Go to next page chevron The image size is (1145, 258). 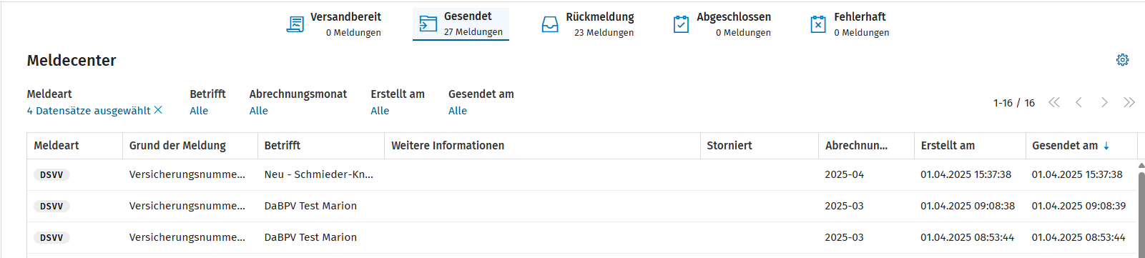click(x=1104, y=103)
